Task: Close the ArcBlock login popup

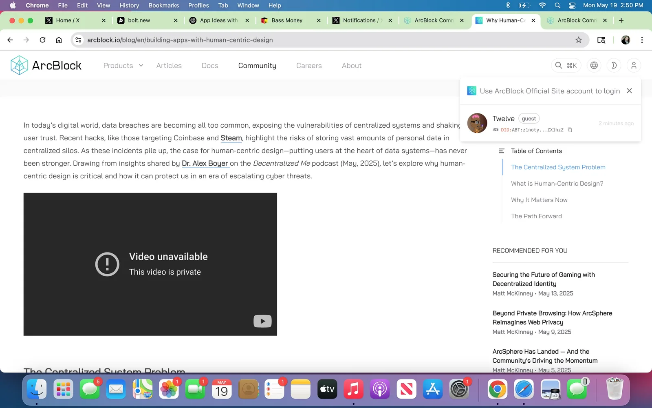Action: point(629,91)
